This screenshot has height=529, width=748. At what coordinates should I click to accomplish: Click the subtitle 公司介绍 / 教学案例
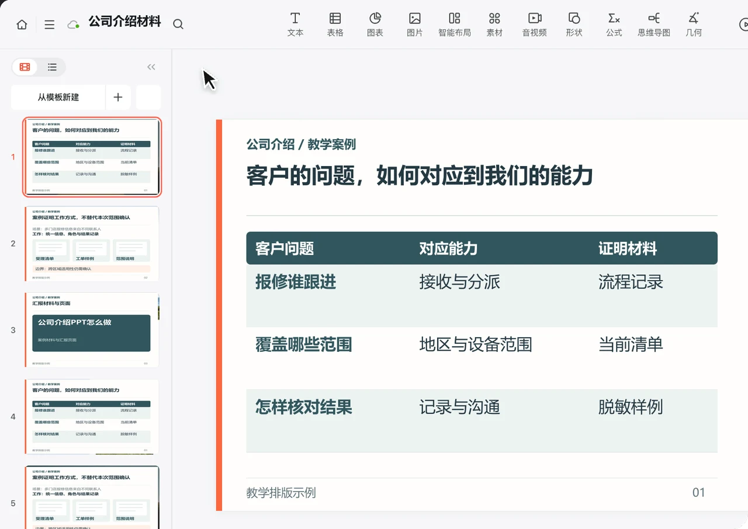coord(301,144)
